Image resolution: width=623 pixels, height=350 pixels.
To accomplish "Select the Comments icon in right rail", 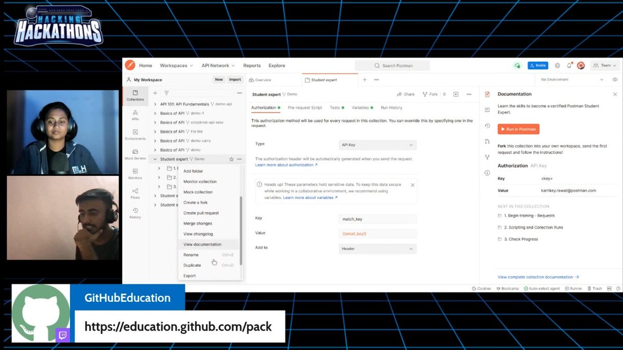I will (x=487, y=110).
